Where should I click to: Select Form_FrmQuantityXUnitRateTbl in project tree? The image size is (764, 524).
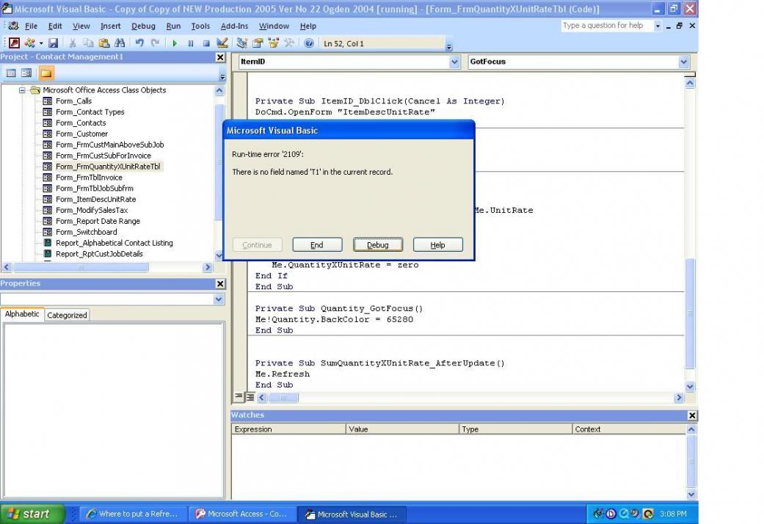108,167
